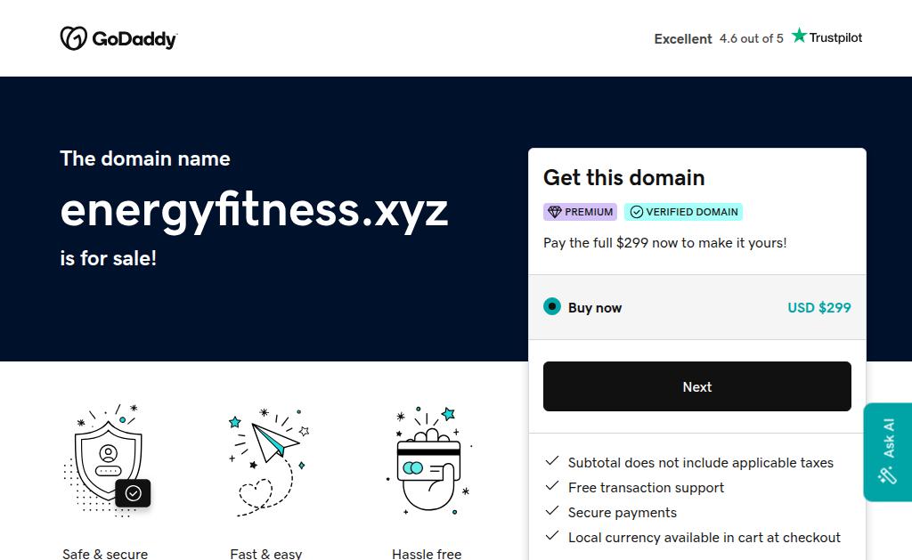
Task: Click the energyfitness.xyz domain heading
Action: coord(254,210)
